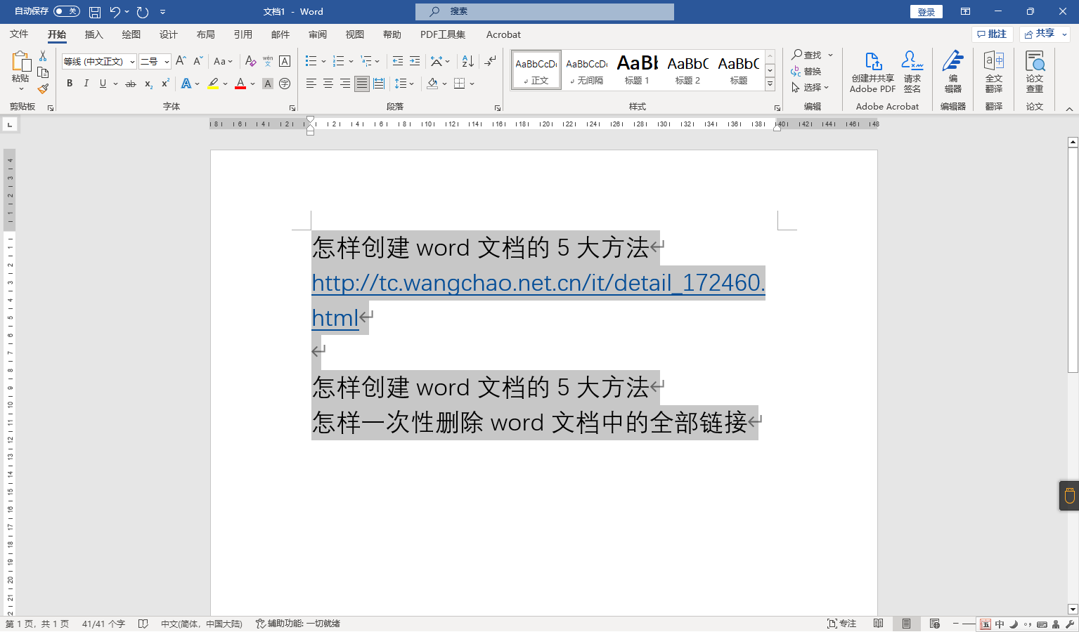Screen dimensions: 1079x632
Task: Toggle show paragraph marks
Action: click(x=490, y=61)
